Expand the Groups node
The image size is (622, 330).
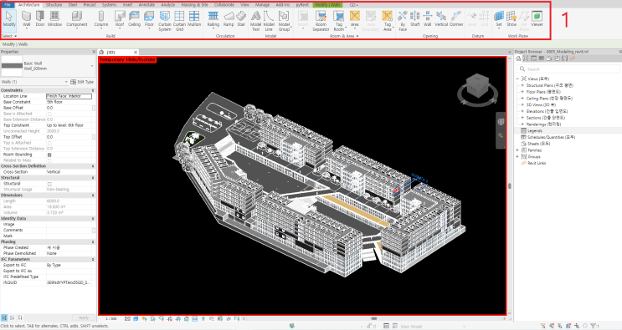[x=517, y=157]
